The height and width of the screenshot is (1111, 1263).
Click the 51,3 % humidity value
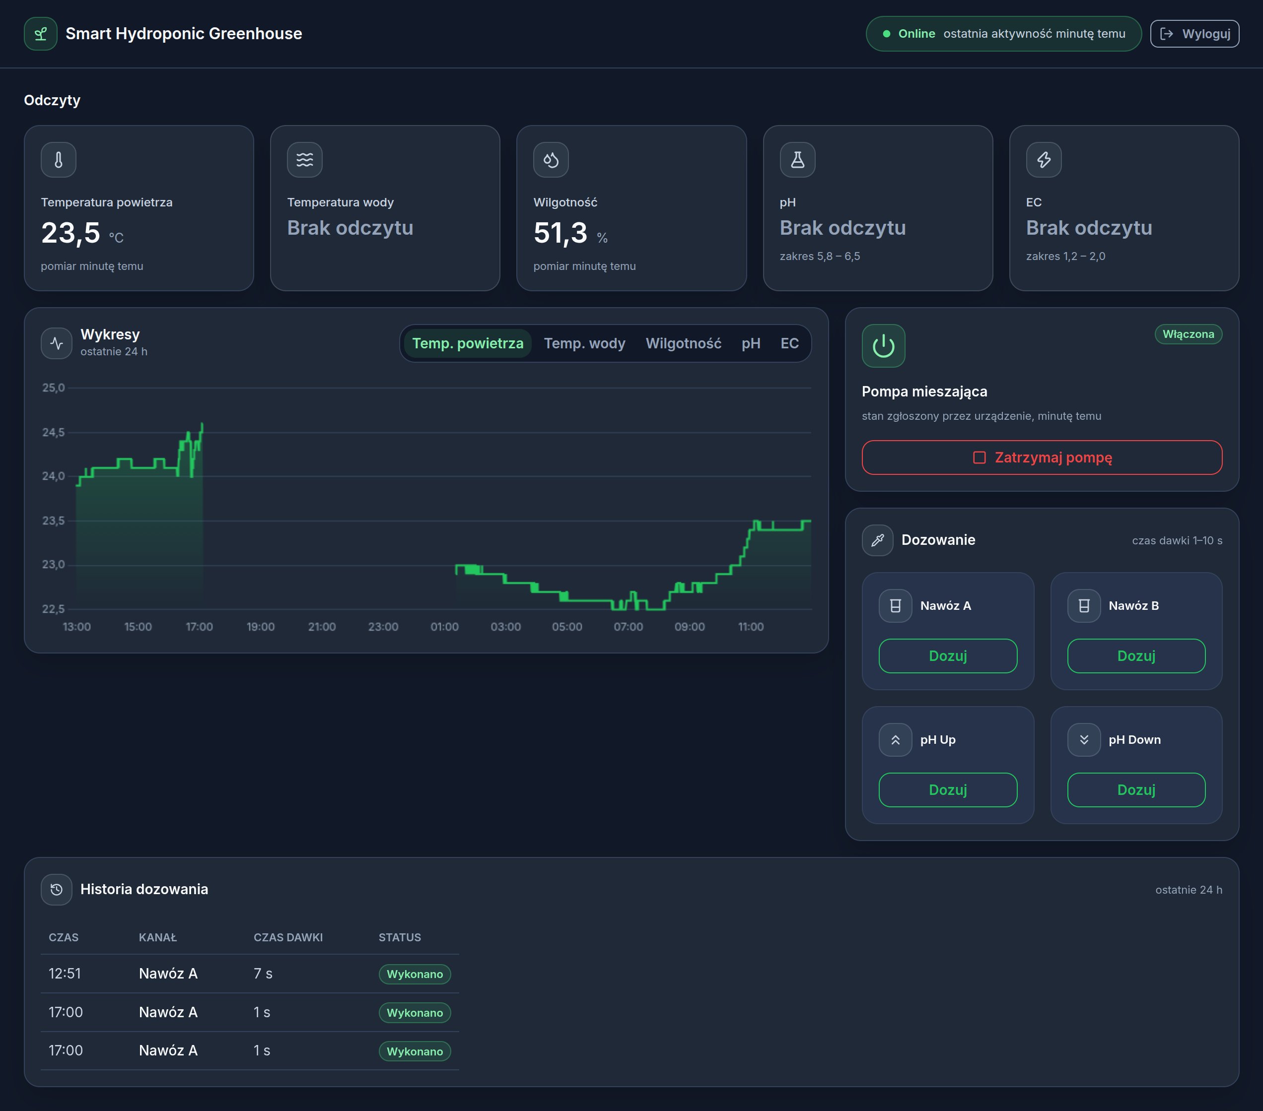point(570,233)
